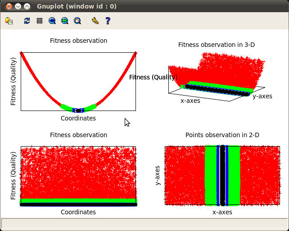Copy the plot to clipboard
289x231 pixels.
[x=9, y=21]
